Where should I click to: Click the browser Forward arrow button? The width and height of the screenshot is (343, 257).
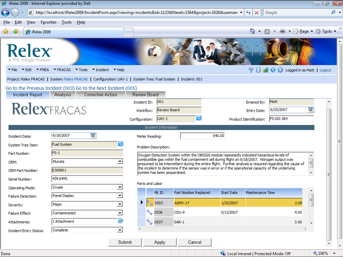[15, 13]
